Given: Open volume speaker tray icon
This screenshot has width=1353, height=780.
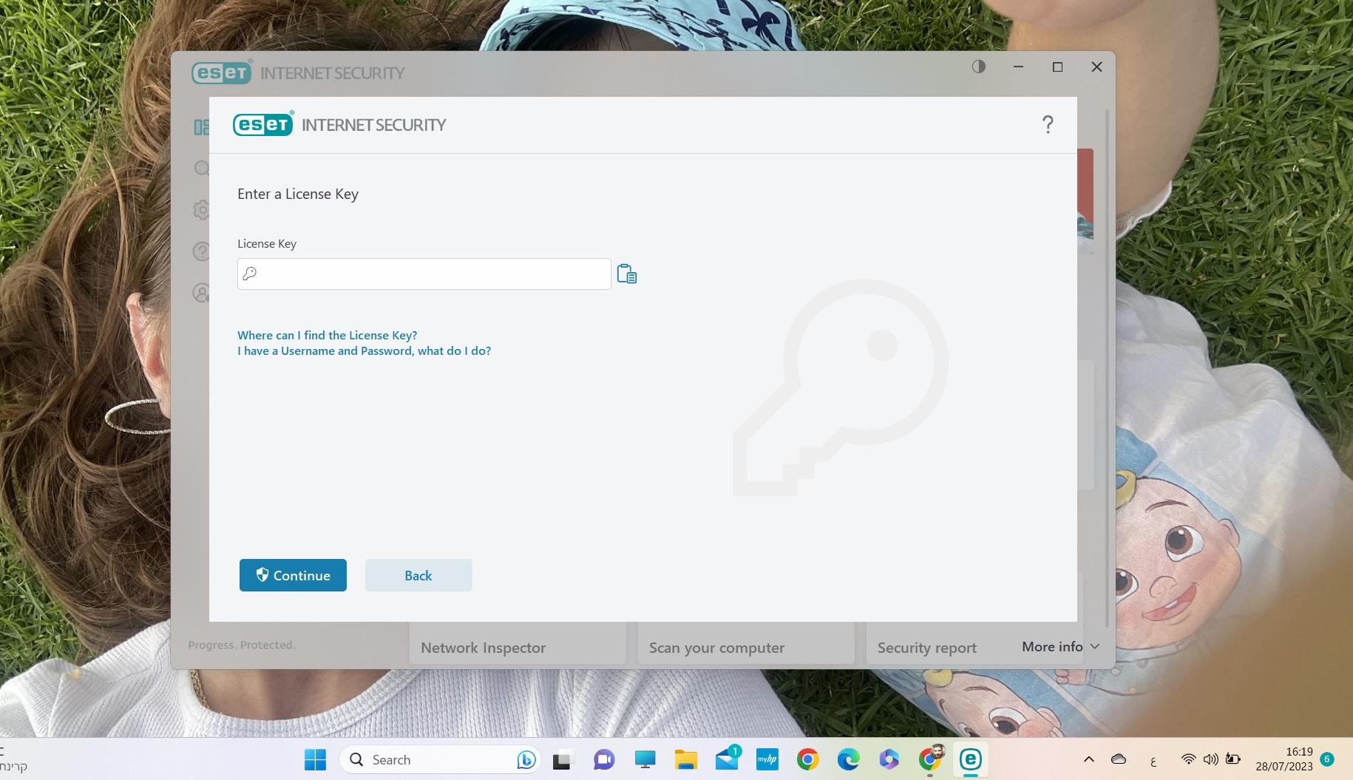Looking at the screenshot, I should click(1210, 759).
